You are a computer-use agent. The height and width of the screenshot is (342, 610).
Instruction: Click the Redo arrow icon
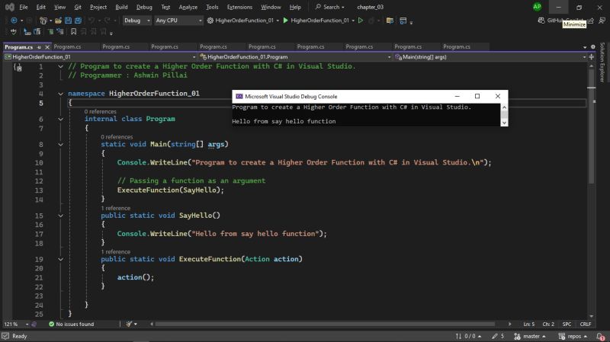tap(107, 21)
